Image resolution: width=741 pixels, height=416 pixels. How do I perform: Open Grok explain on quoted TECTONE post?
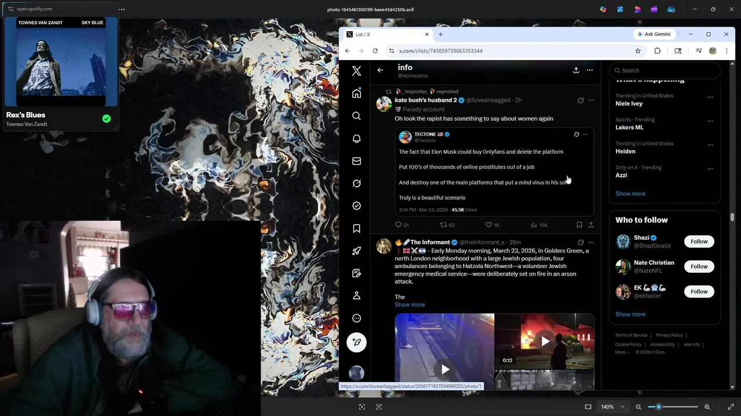click(576, 135)
